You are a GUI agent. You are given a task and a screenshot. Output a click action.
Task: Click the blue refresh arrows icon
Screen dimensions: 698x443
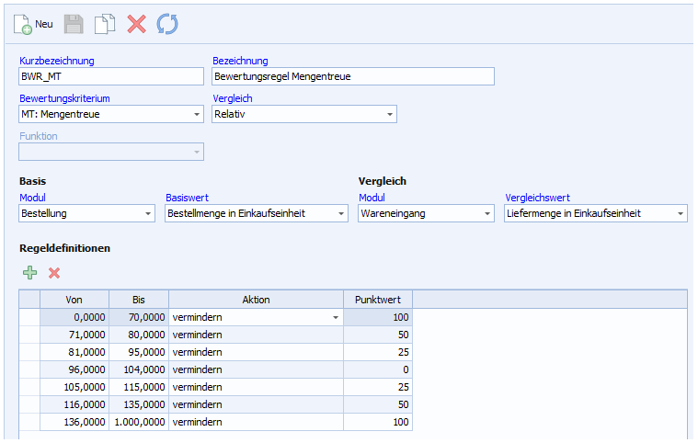tap(166, 24)
